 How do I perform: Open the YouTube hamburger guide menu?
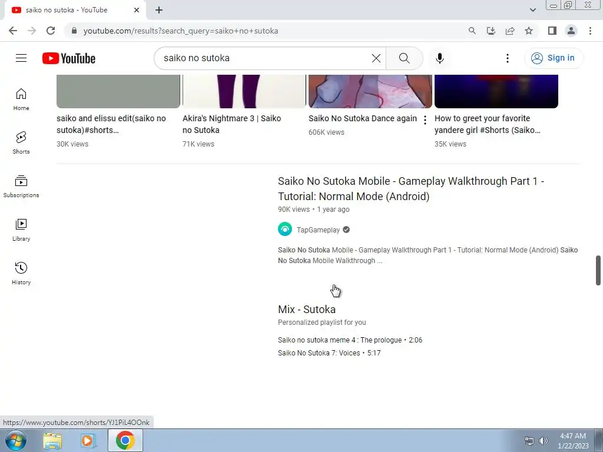coord(21,58)
